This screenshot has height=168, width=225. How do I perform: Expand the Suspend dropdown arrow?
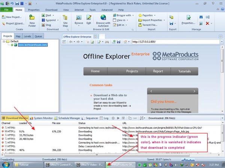[58, 20]
